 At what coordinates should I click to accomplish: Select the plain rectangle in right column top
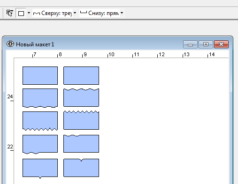tap(81, 76)
